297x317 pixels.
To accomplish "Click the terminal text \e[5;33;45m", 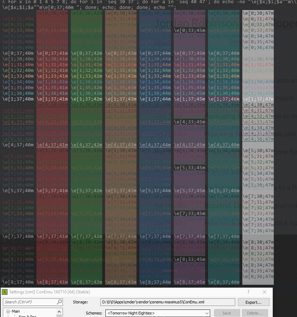I will point(189,168).
